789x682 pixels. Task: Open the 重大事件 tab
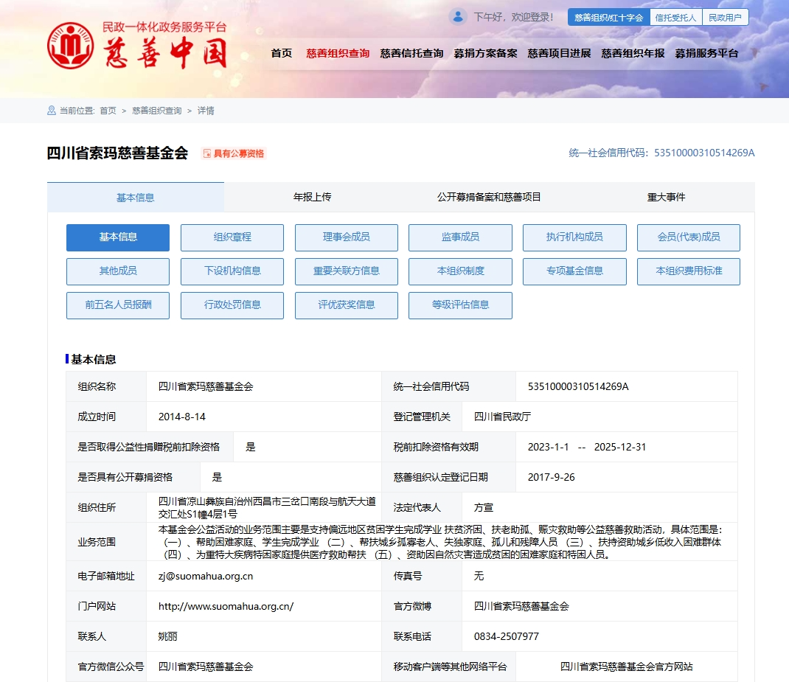pos(666,197)
